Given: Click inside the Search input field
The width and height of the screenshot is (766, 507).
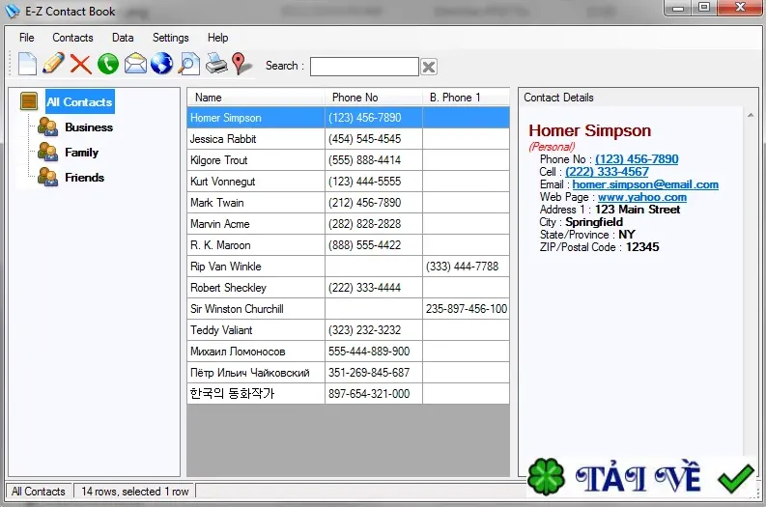Looking at the screenshot, I should point(364,67).
